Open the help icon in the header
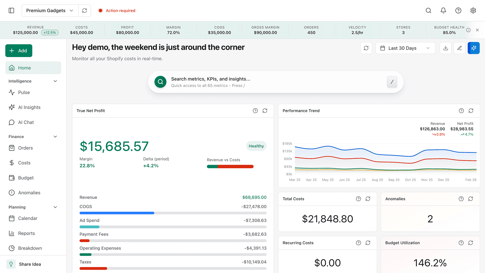The width and height of the screenshot is (485, 273). pyautogui.click(x=458, y=11)
